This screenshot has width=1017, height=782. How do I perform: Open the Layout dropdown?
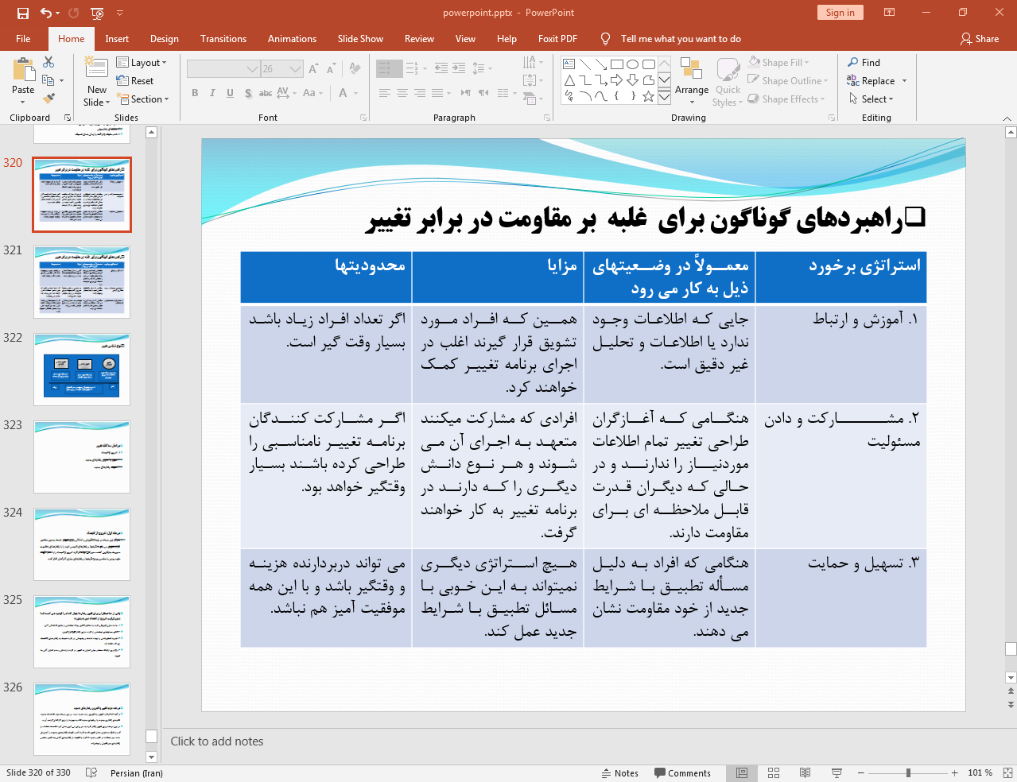point(142,63)
